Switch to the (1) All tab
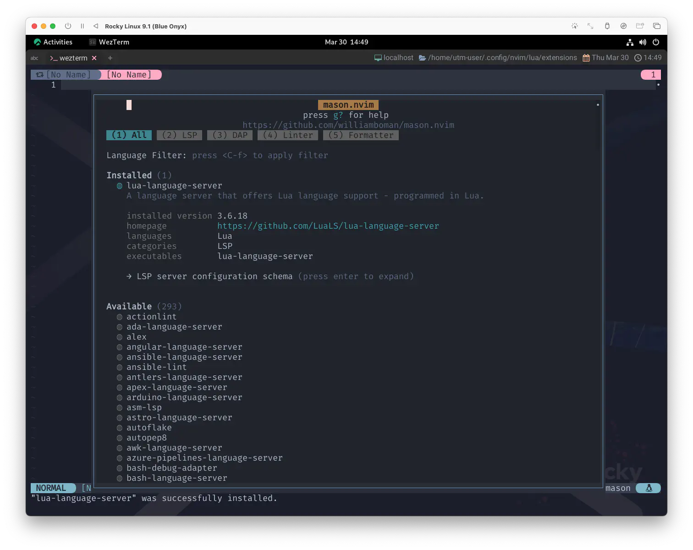693x550 pixels. (x=129, y=135)
